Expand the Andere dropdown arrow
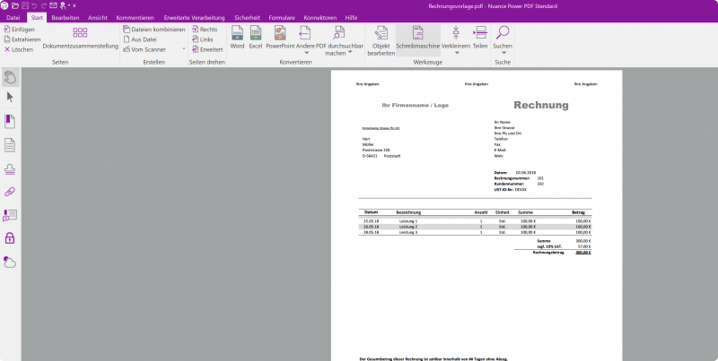This screenshot has height=361, width=718. coord(307,53)
